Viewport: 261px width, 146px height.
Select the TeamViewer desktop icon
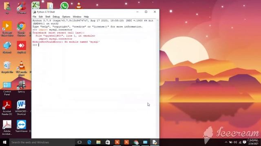21,126
